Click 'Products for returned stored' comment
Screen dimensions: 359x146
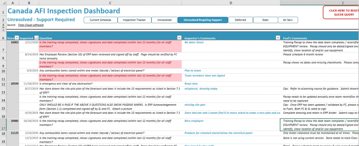tap(219, 133)
